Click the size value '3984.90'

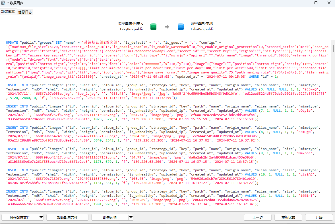click(138, 136)
